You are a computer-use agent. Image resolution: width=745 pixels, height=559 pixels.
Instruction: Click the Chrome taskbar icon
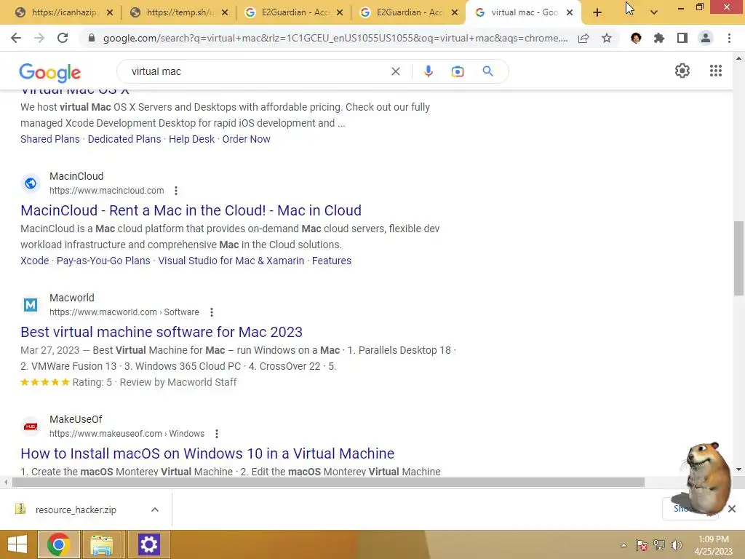click(58, 544)
